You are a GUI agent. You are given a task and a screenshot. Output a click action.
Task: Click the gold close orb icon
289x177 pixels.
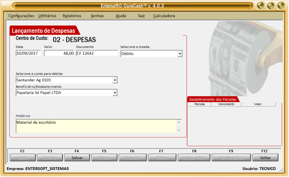pyautogui.click(x=281, y=6)
